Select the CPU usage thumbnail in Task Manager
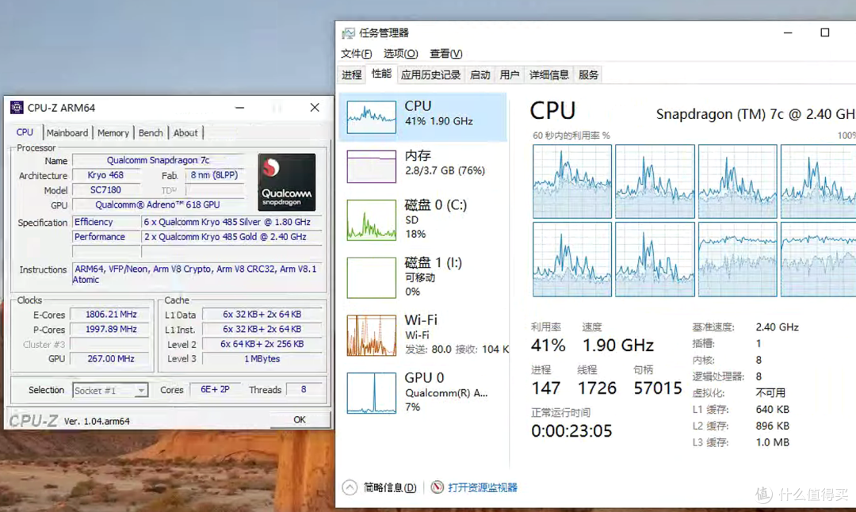The width and height of the screenshot is (856, 512). 371,117
